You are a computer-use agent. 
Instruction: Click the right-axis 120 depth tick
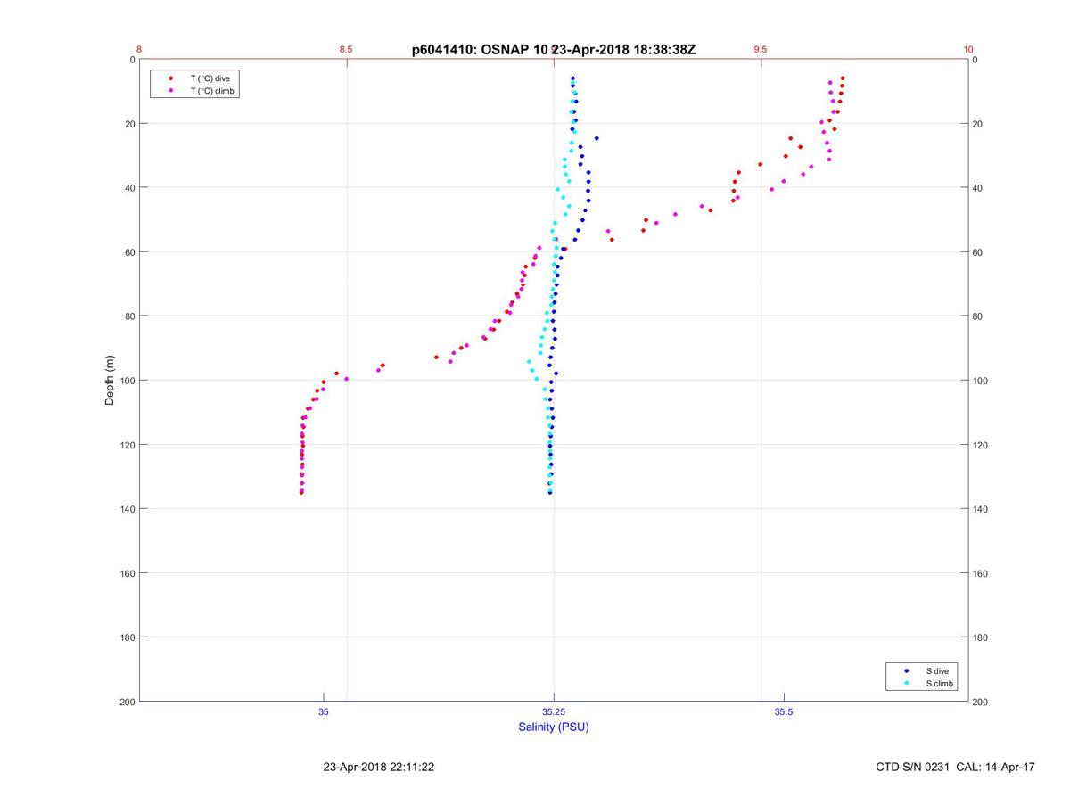coord(981,445)
